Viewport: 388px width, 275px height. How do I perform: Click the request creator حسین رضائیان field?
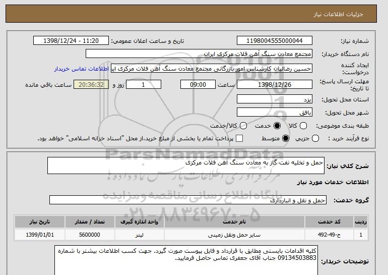click(212, 69)
